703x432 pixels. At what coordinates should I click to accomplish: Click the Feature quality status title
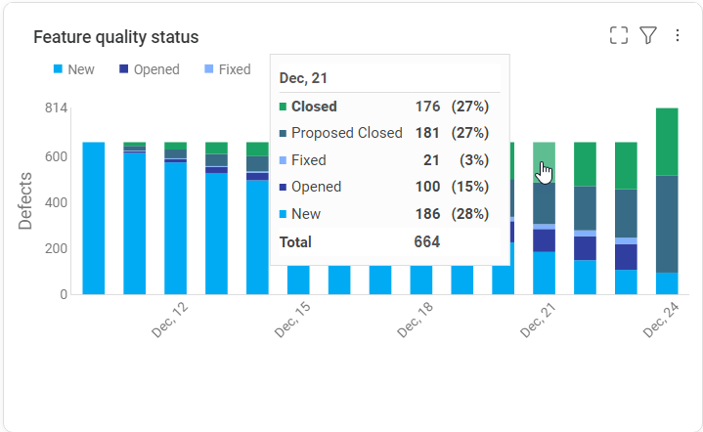[116, 37]
